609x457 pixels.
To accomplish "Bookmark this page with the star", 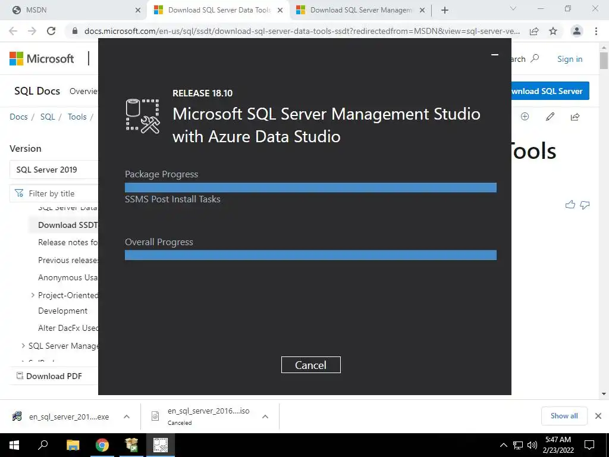I will tap(553, 31).
